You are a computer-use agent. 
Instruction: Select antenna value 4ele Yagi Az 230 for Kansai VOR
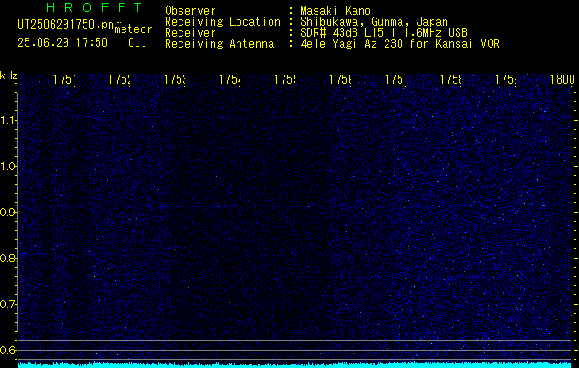(x=400, y=44)
